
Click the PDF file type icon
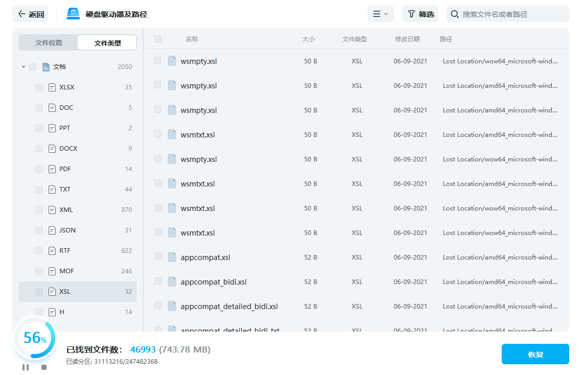[x=52, y=169]
